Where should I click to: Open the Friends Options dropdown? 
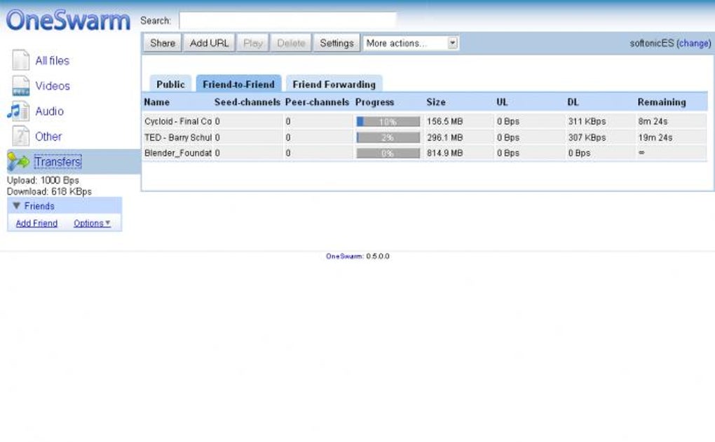[92, 223]
